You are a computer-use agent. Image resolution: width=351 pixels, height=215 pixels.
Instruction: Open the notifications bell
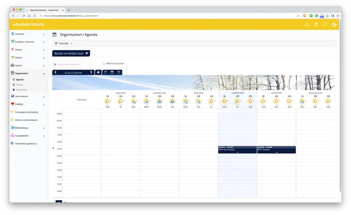pyautogui.click(x=307, y=24)
